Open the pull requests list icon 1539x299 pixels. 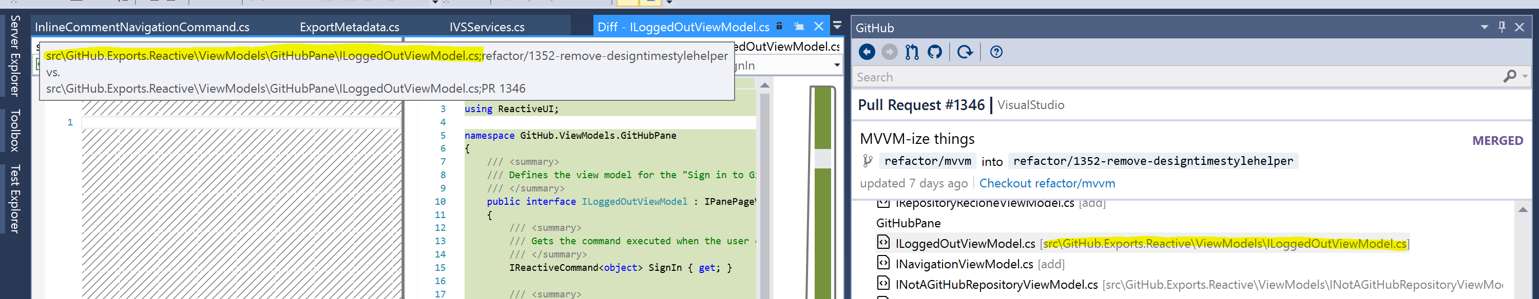coord(912,52)
